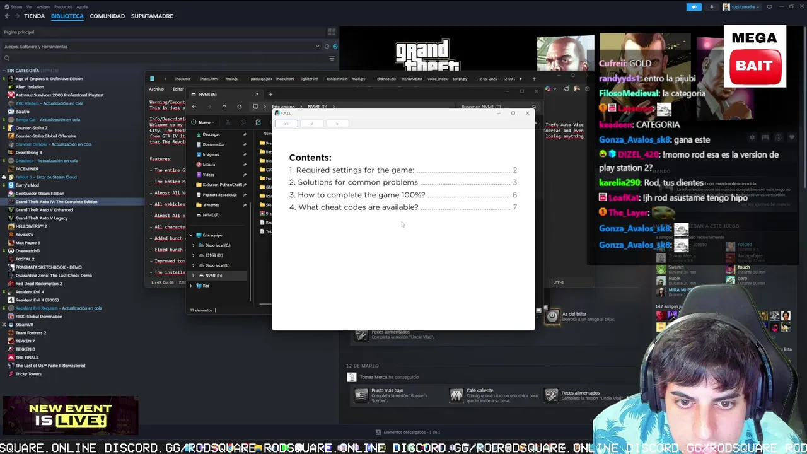Image resolution: width=807 pixels, height=454 pixels.
Task: Select Counter-Strike 2 in library
Action: pos(32,128)
